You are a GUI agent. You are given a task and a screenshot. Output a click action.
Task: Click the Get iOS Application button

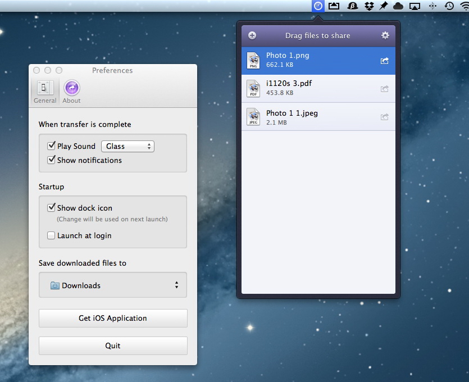click(x=113, y=318)
